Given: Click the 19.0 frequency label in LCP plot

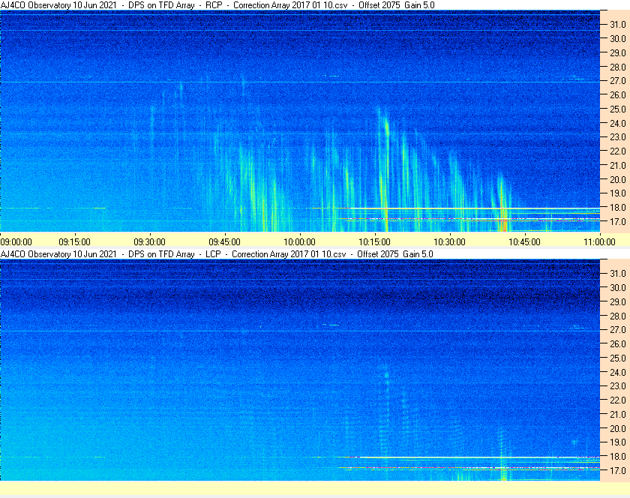Looking at the screenshot, I should [618, 442].
